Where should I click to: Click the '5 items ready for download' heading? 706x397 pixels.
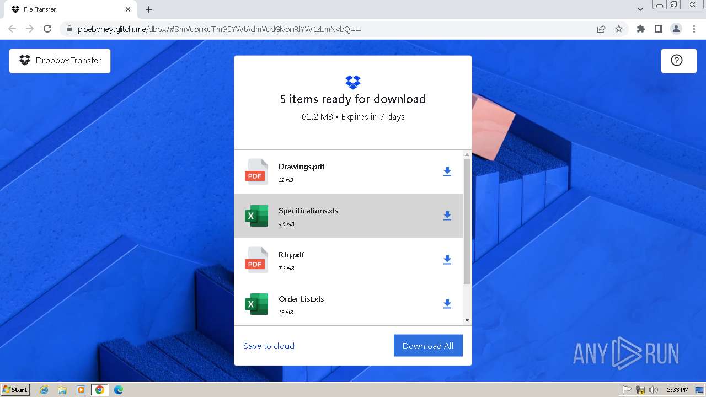353,99
